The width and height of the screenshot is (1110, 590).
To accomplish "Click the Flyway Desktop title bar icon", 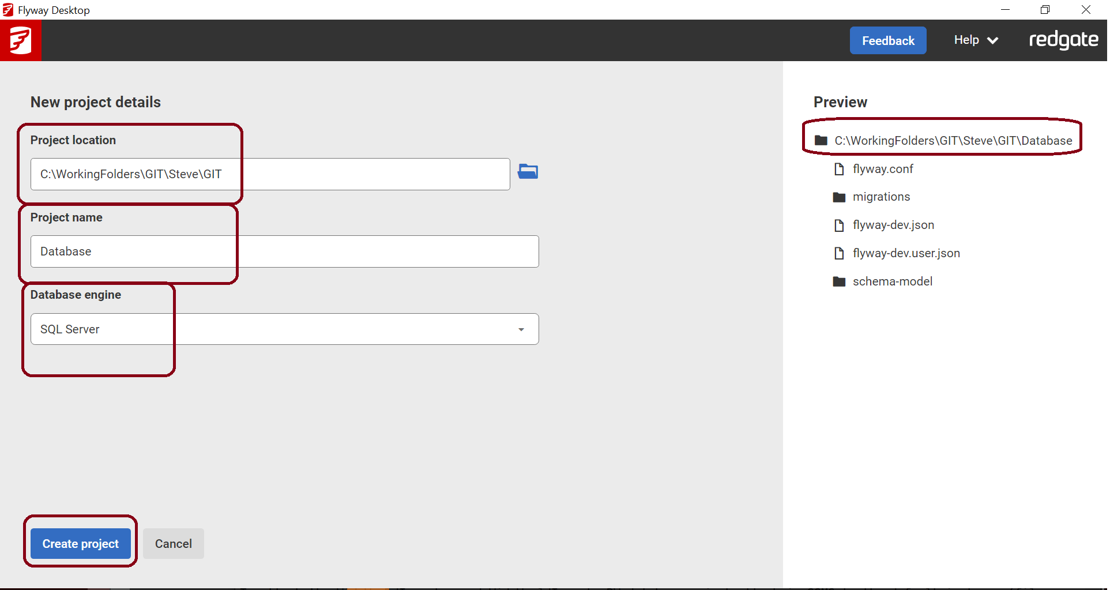I will coord(7,9).
